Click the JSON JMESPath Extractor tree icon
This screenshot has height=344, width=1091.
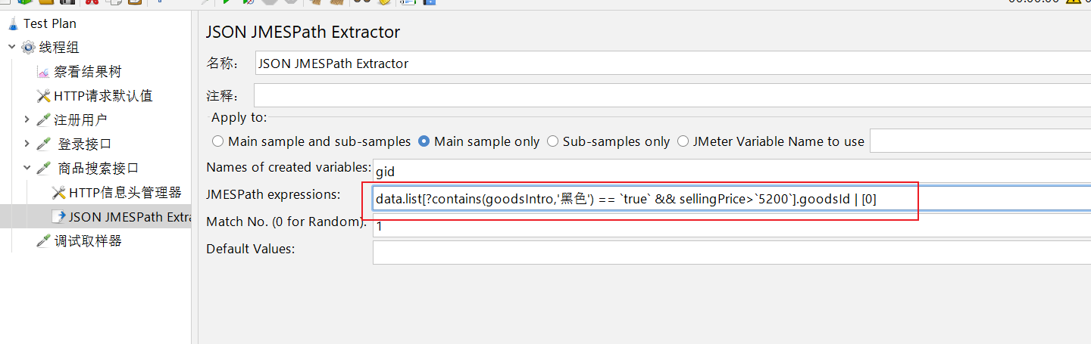point(58,217)
